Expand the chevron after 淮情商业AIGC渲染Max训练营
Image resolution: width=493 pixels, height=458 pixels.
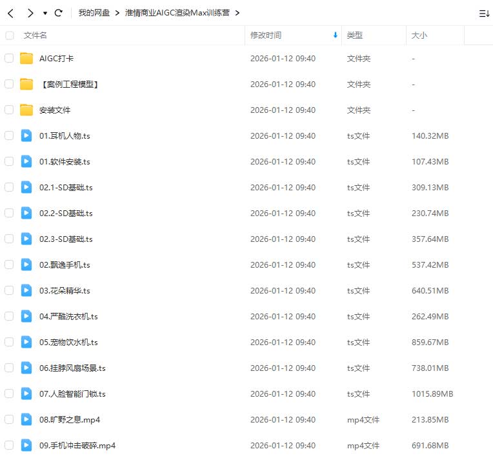[237, 13]
